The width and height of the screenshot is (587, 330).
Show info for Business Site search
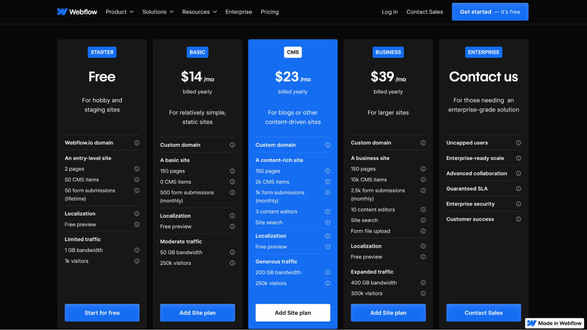[x=423, y=220]
